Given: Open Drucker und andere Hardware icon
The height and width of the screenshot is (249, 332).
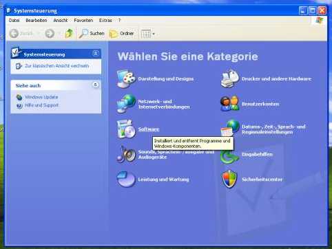Looking at the screenshot, I should 230,78.
